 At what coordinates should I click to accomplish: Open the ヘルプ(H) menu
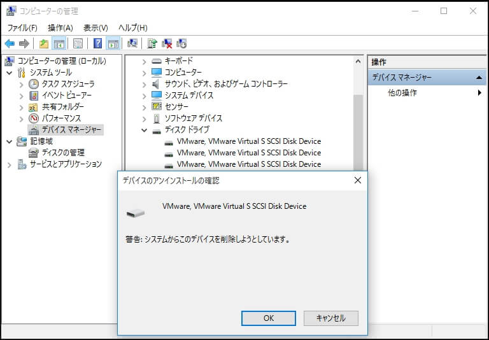133,28
